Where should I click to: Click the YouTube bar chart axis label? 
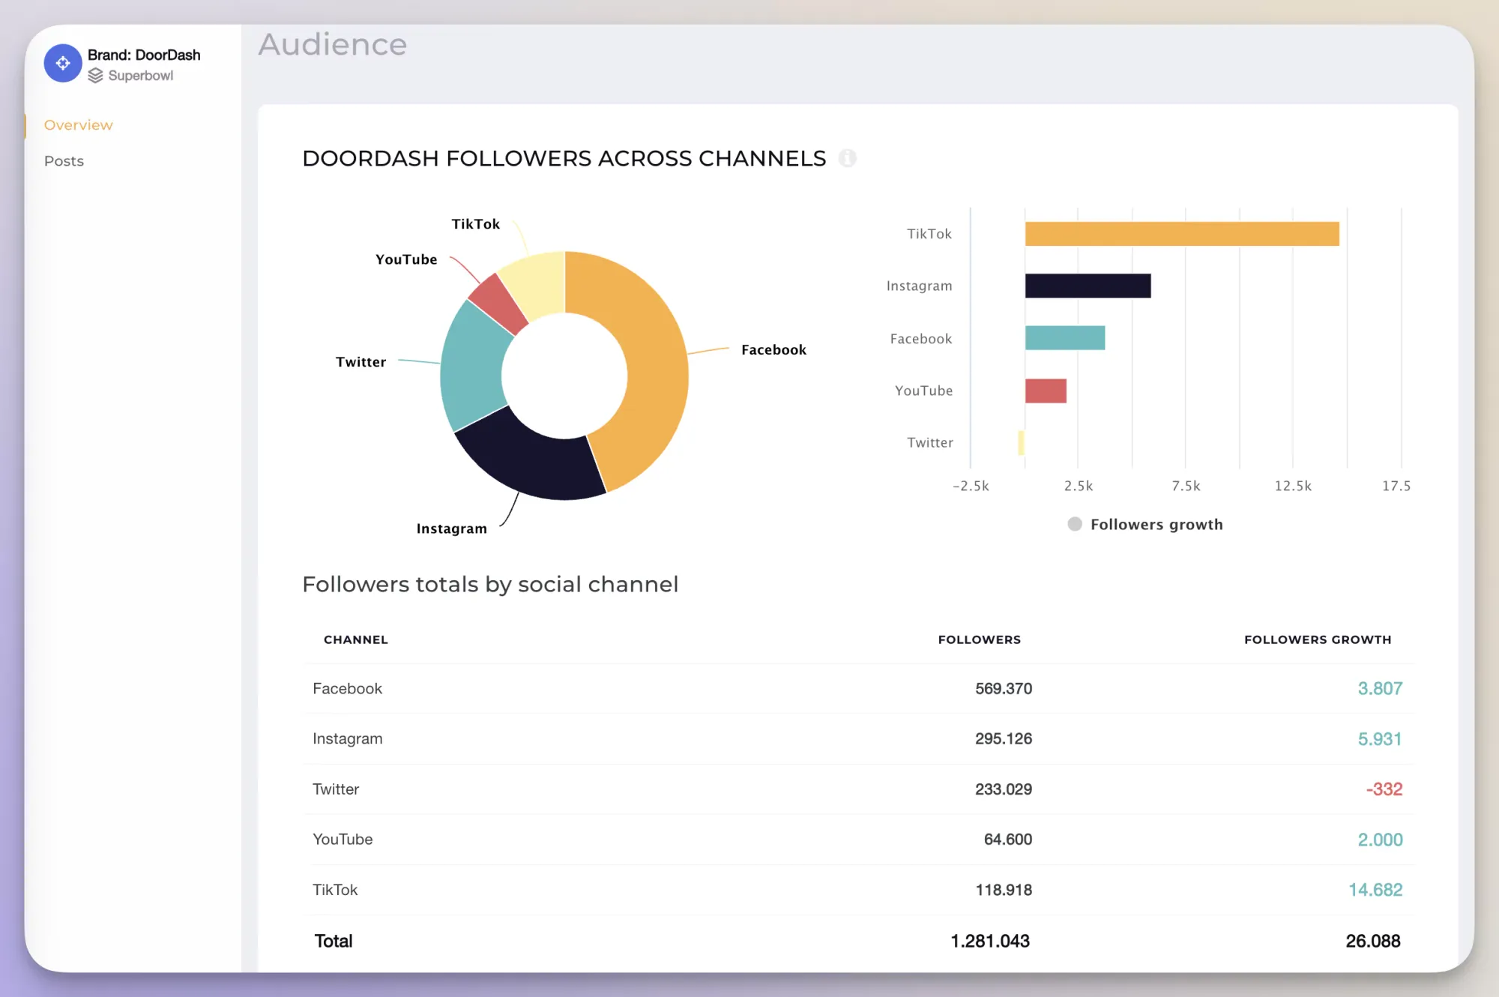point(923,391)
